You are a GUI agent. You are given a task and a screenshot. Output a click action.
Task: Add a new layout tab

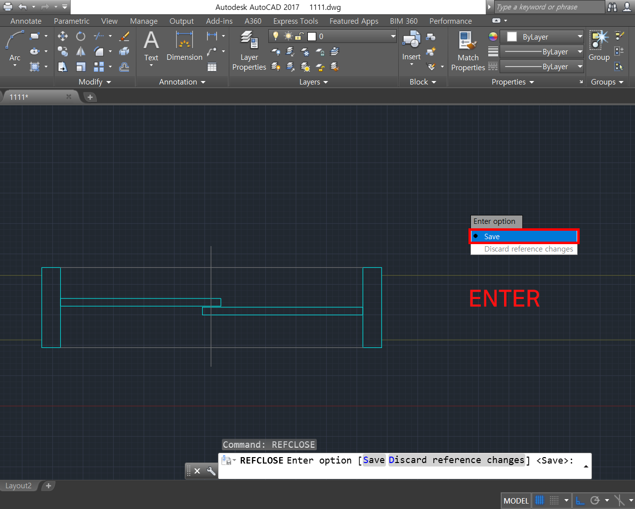click(x=48, y=486)
